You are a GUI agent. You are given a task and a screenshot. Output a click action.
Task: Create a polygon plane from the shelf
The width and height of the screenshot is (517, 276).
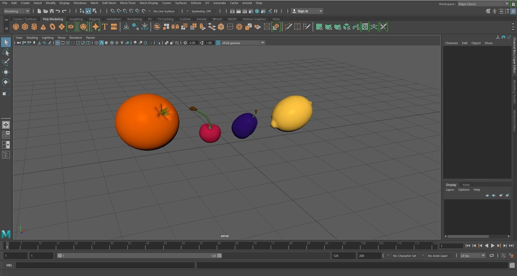point(62,27)
